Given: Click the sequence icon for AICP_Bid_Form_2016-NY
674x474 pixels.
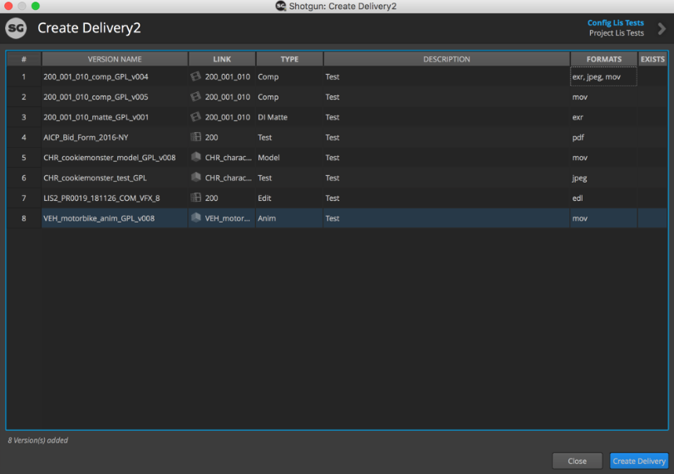Looking at the screenshot, I should [x=195, y=137].
